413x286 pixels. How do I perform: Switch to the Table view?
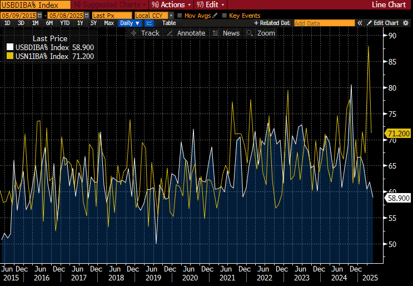tap(169, 23)
